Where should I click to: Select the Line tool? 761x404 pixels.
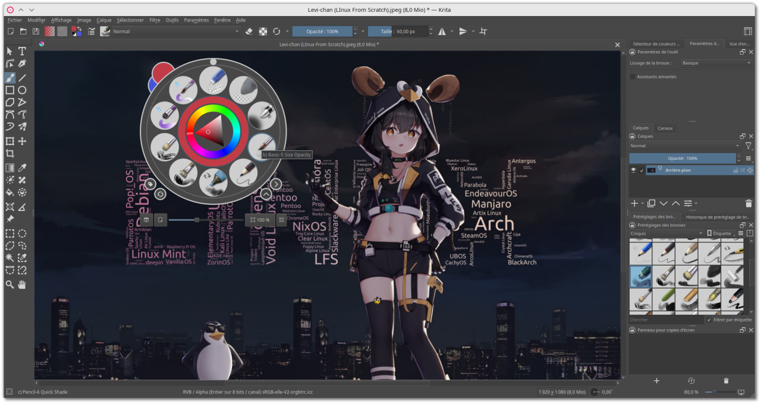pos(22,77)
